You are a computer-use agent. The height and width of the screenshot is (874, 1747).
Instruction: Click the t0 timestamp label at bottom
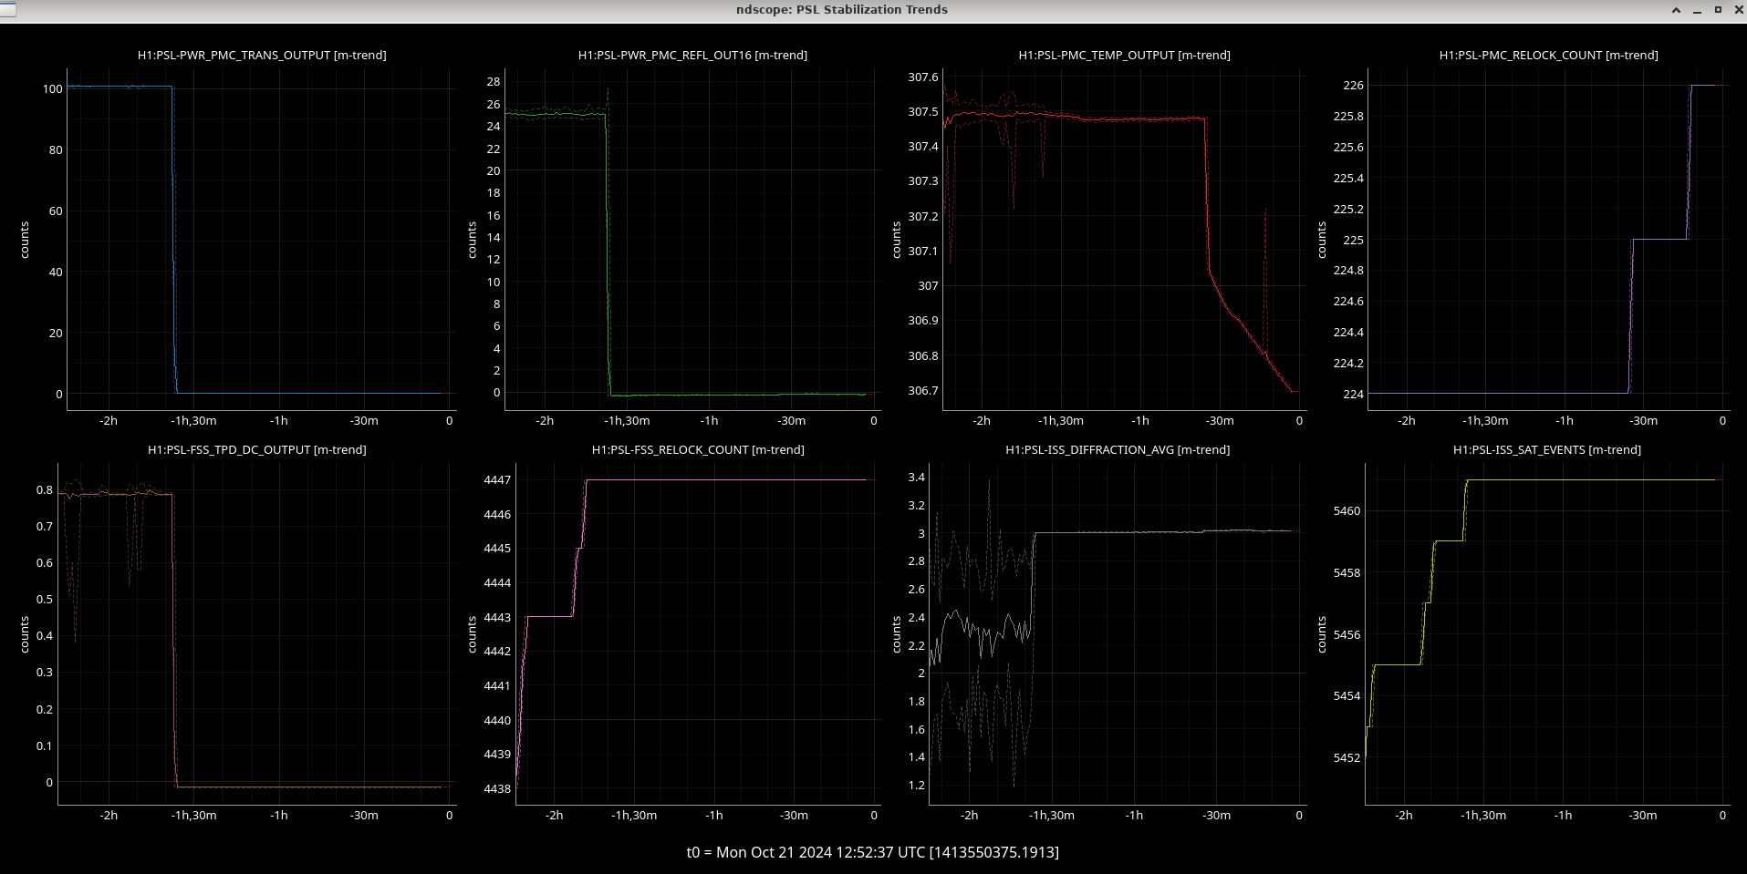(x=873, y=852)
